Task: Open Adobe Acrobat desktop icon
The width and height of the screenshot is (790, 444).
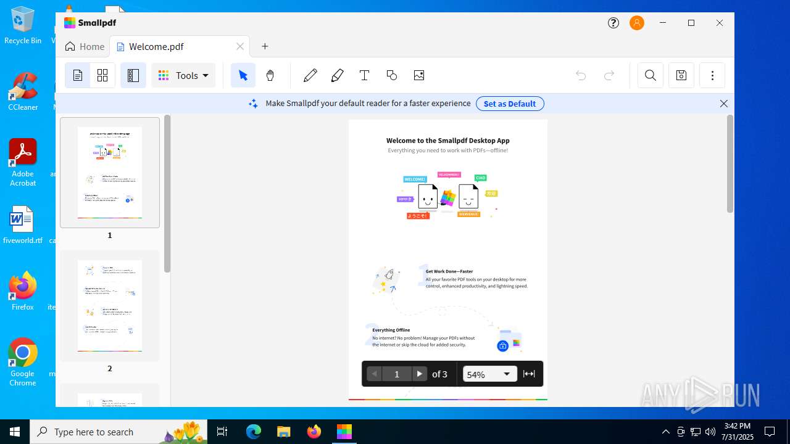Action: [23, 163]
